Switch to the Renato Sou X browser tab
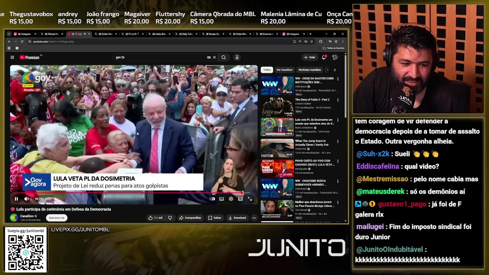The height and width of the screenshot is (275, 489). 213,34
